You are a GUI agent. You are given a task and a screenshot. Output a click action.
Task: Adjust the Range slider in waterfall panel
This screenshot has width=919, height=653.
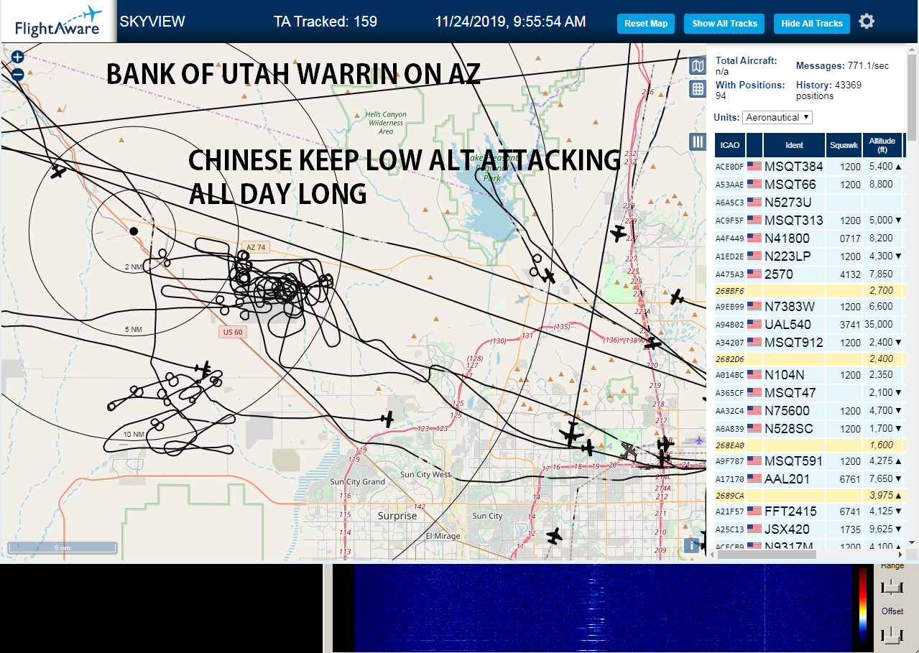coord(892,588)
